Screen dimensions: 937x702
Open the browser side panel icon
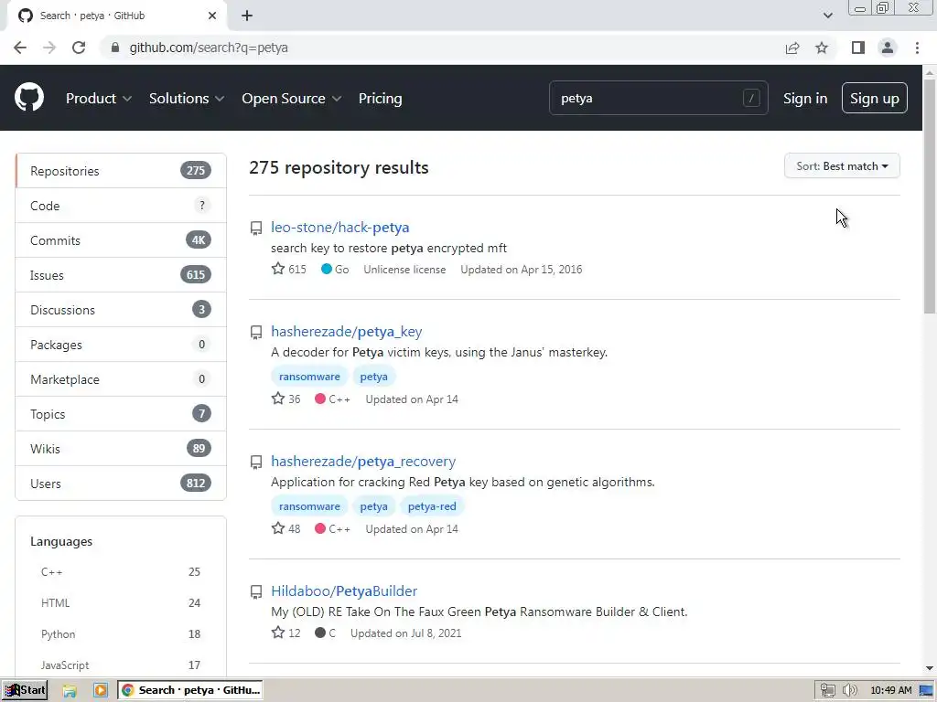pyautogui.click(x=858, y=48)
